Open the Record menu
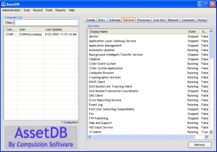This screenshot has height=152, width=217. pyautogui.click(x=38, y=10)
